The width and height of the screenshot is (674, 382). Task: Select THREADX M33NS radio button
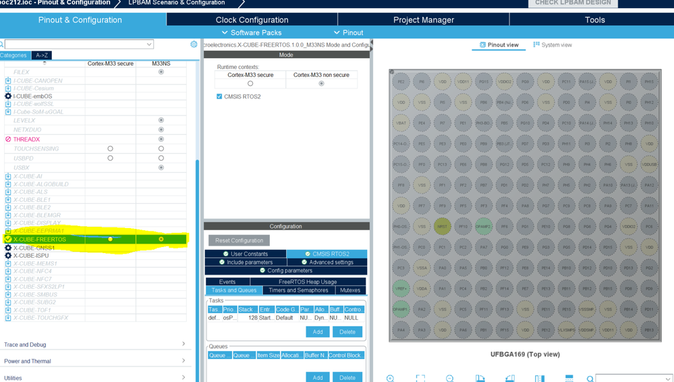click(x=161, y=139)
